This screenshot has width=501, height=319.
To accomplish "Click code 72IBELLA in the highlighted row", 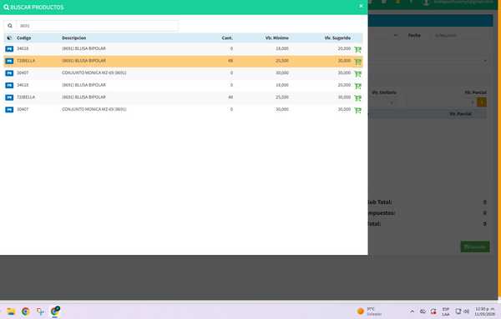I will point(26,61).
